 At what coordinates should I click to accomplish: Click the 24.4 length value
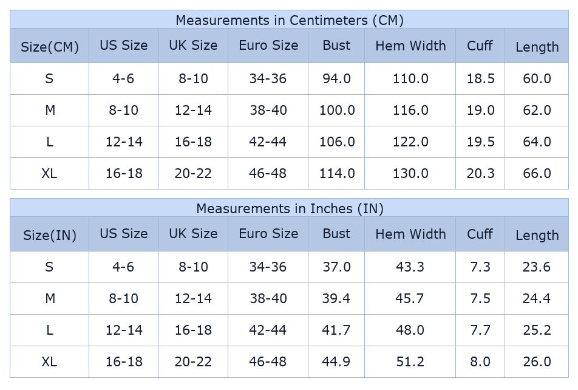click(x=537, y=298)
